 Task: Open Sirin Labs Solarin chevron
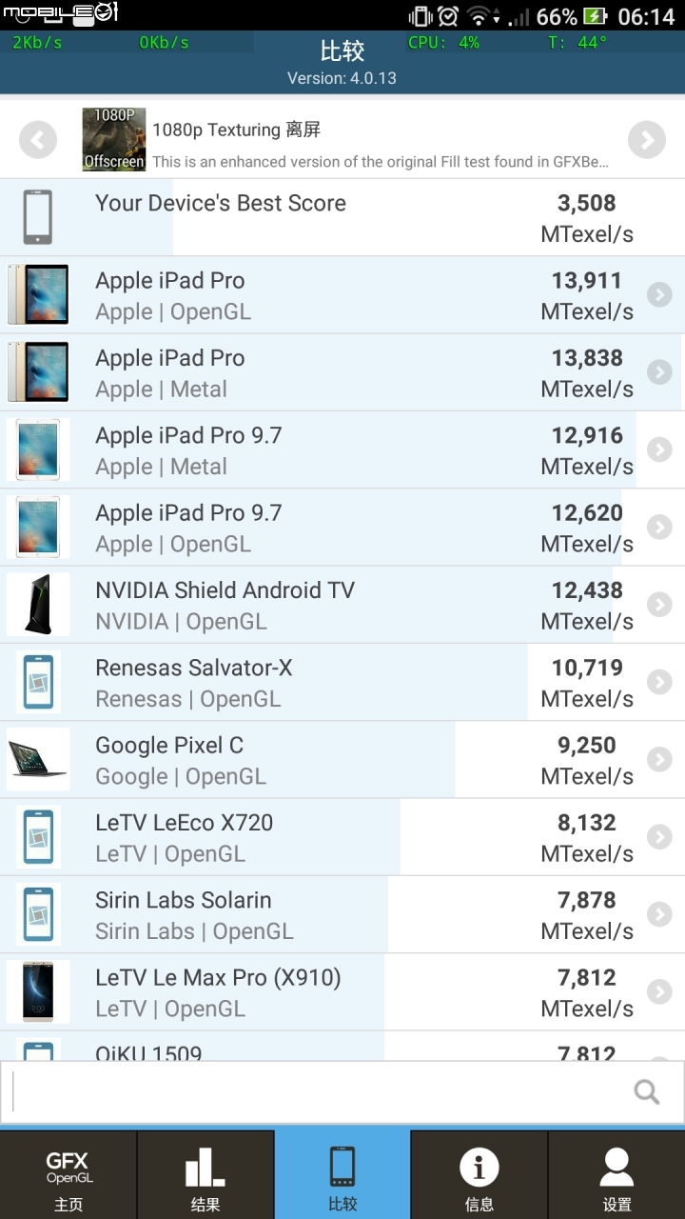[x=659, y=914]
